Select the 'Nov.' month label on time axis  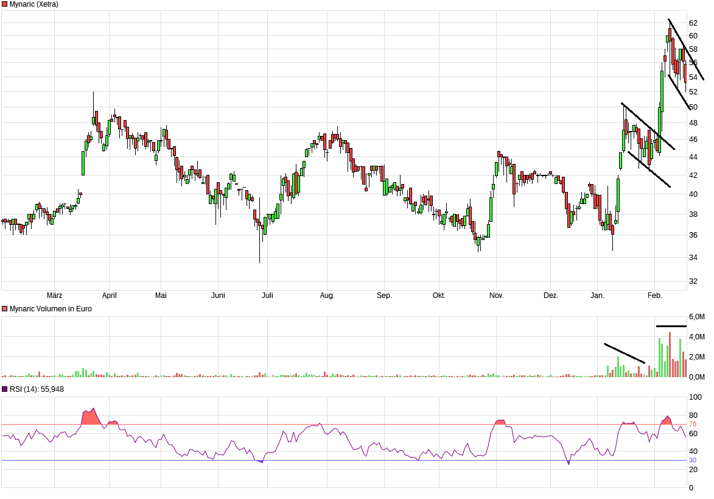pyautogui.click(x=497, y=296)
